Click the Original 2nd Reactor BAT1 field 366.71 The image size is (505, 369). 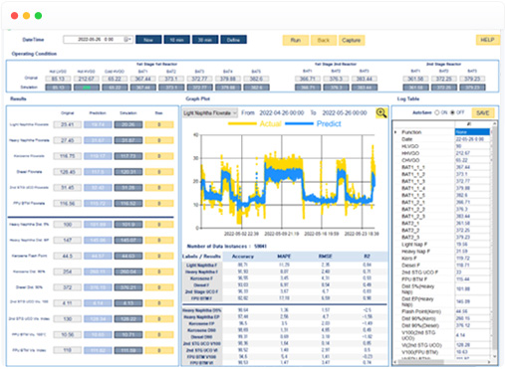pos(308,79)
